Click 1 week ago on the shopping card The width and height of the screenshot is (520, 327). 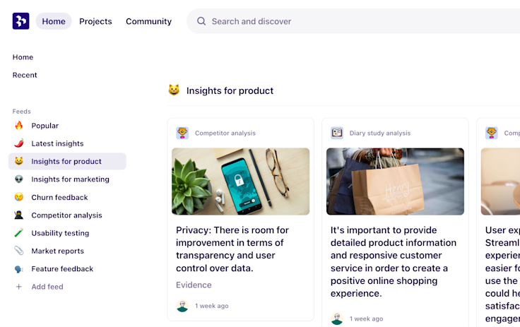[x=366, y=319]
